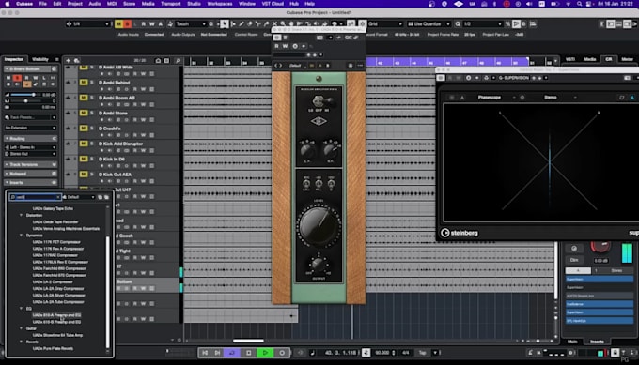Toggle Write automation W in plugin window
Image resolution: width=639 pixels, height=365 pixels.
(x=286, y=46)
